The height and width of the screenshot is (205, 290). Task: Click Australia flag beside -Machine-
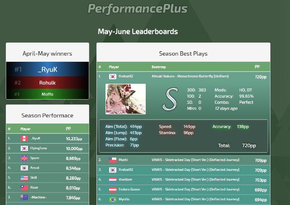[x=24, y=197]
